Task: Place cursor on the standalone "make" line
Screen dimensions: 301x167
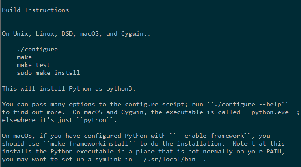Action: pos(24,57)
